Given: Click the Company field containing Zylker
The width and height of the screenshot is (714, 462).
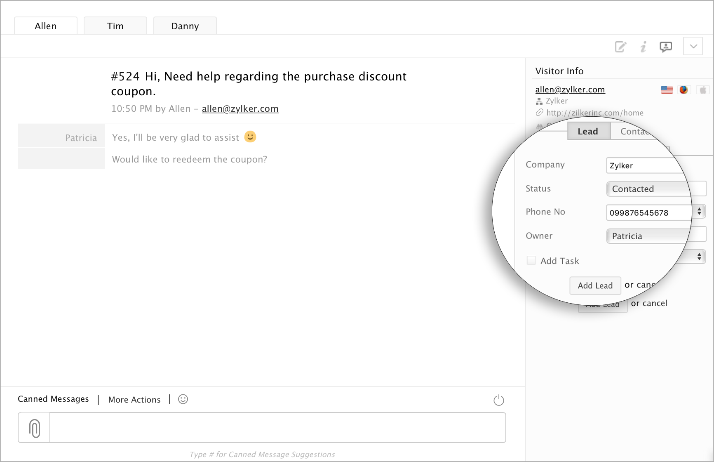Looking at the screenshot, I should click(646, 165).
